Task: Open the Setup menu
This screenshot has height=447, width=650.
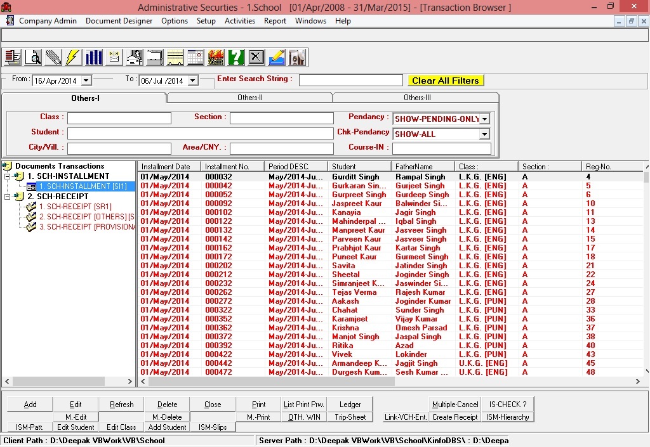Action: point(206,21)
